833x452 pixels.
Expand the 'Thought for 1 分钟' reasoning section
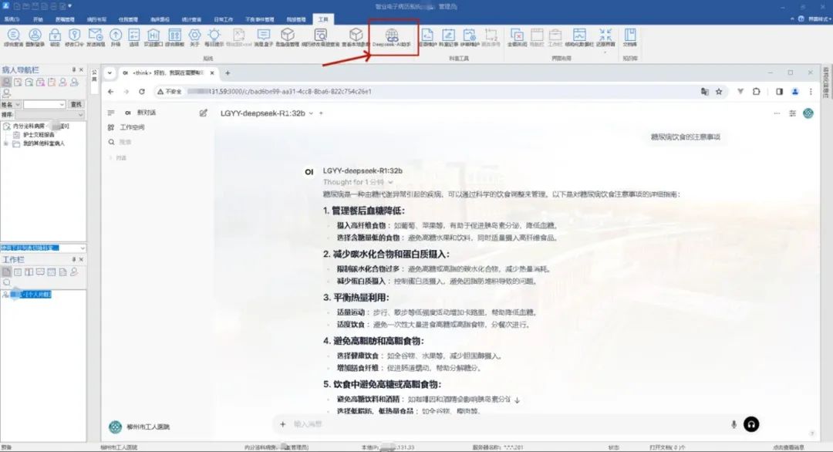(359, 182)
